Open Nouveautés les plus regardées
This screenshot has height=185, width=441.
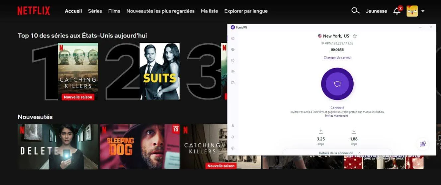[x=160, y=11]
